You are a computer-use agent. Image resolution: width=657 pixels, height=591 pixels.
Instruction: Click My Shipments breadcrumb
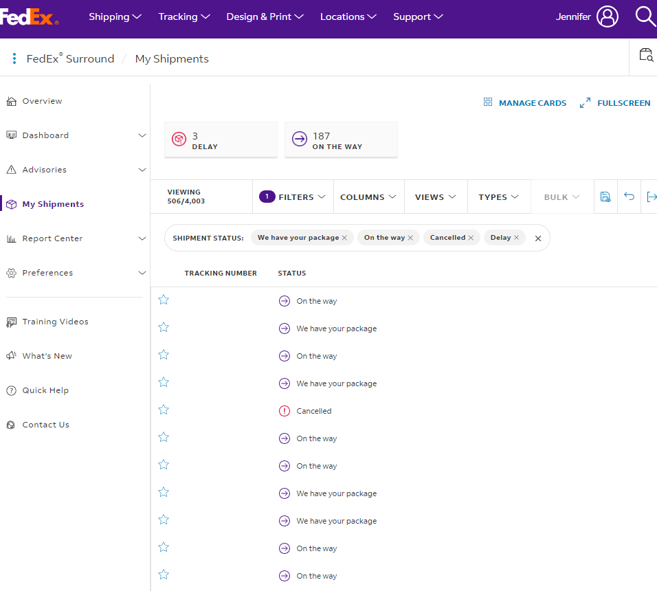pos(172,59)
